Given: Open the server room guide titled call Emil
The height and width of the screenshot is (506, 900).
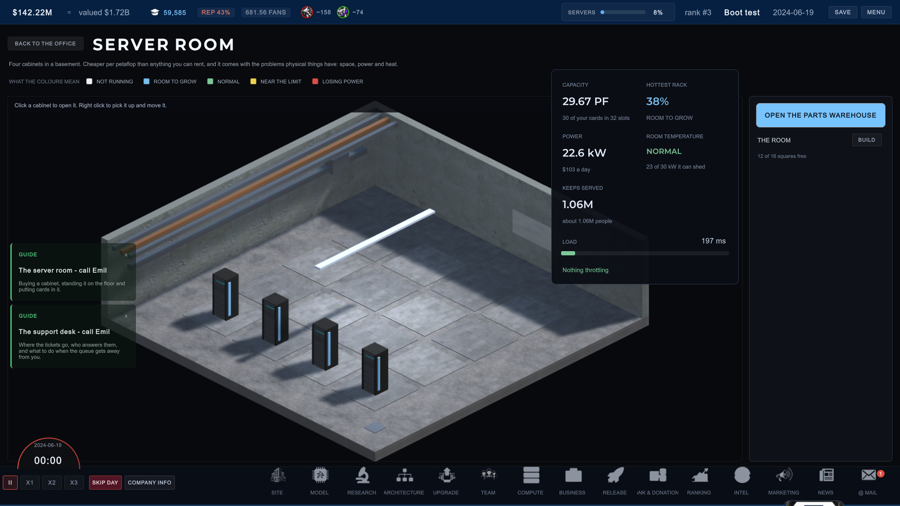Looking at the screenshot, I should tap(74, 272).
